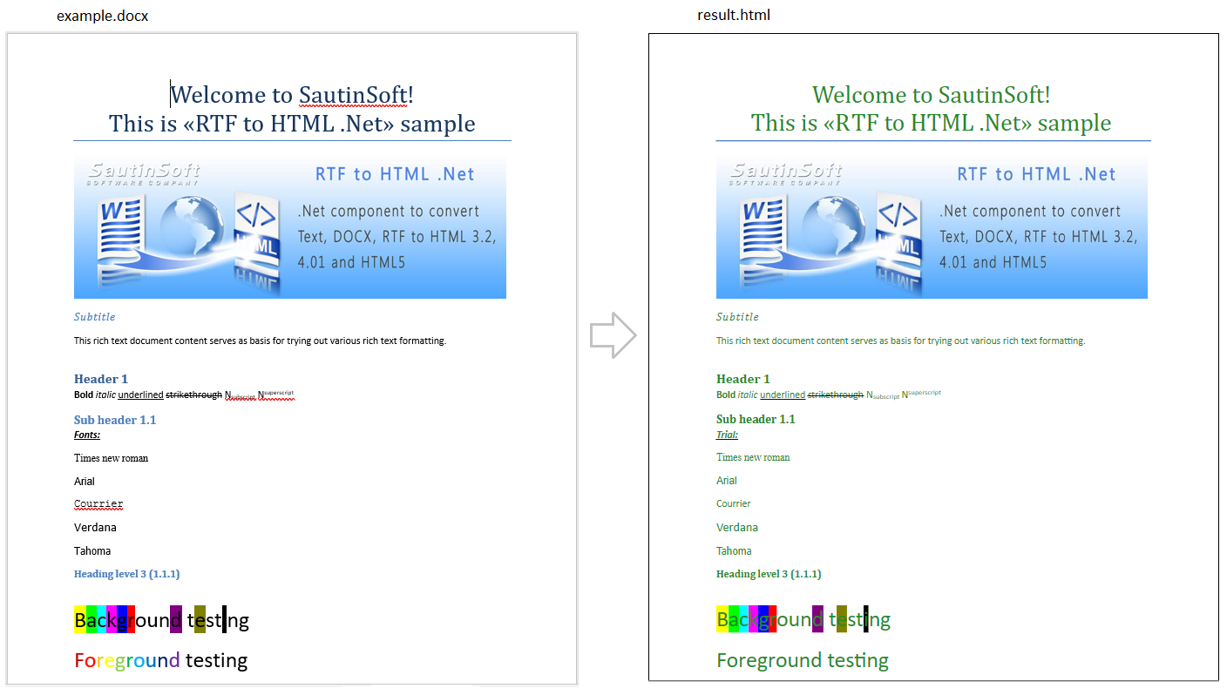Image resolution: width=1227 pixels, height=695 pixels.
Task: Click the 'Nsuperscript' text in result.html
Action: [921, 395]
